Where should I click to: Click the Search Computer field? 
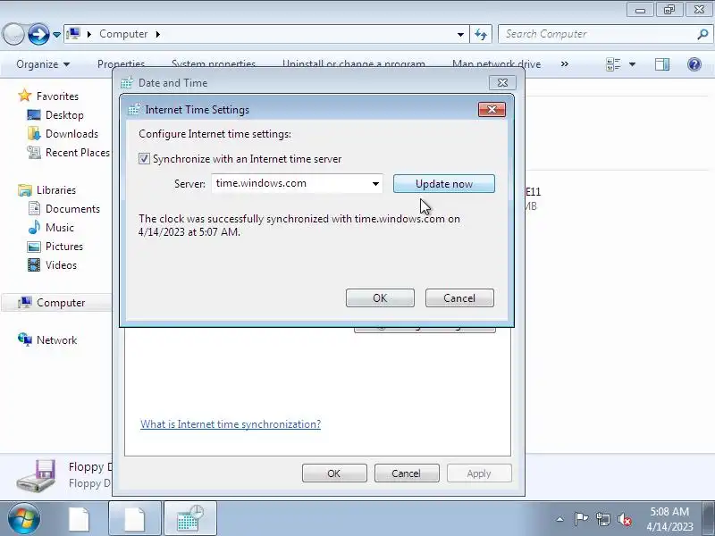pyautogui.click(x=597, y=34)
